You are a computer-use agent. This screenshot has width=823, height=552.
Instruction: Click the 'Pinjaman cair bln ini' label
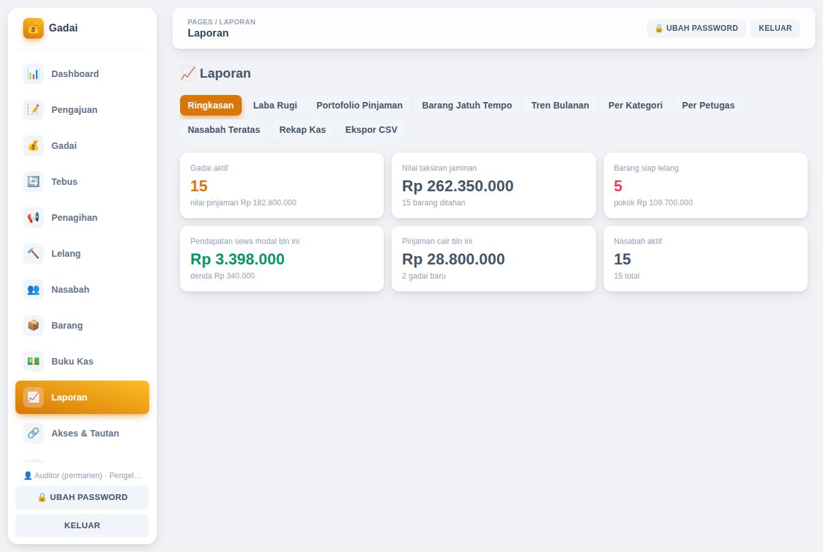[x=437, y=241]
